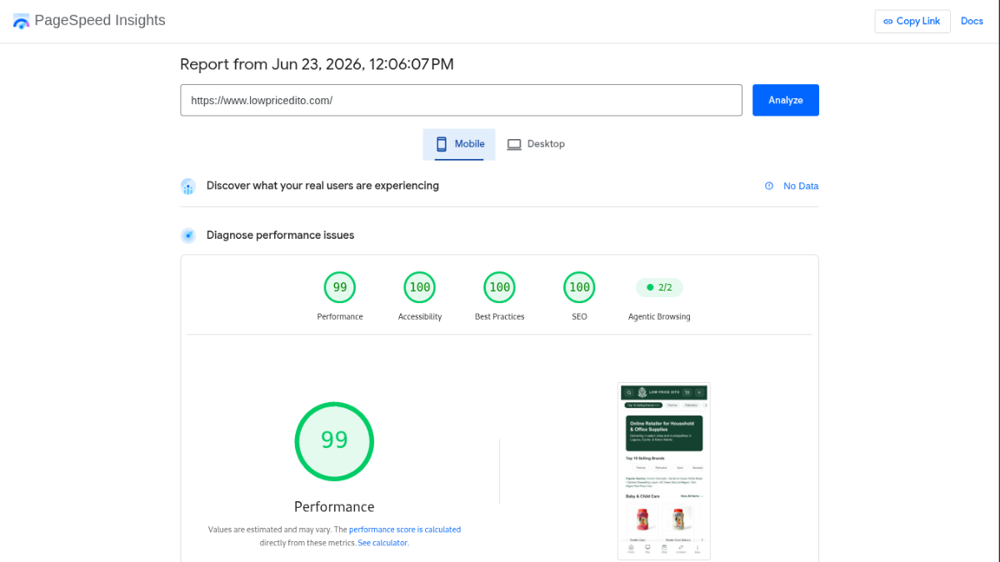Click the URL input field

461,100
